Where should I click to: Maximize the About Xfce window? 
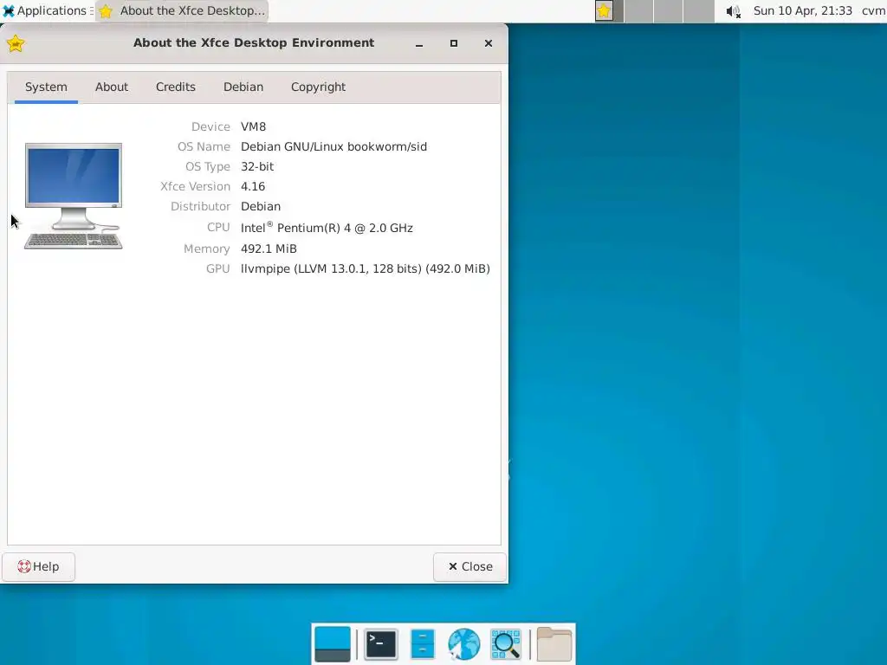(454, 43)
